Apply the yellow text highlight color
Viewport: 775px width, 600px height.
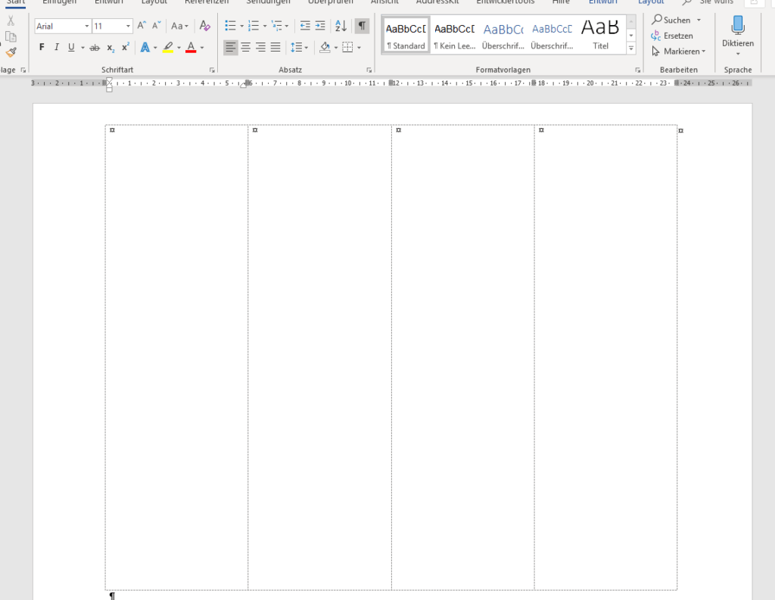coord(168,48)
